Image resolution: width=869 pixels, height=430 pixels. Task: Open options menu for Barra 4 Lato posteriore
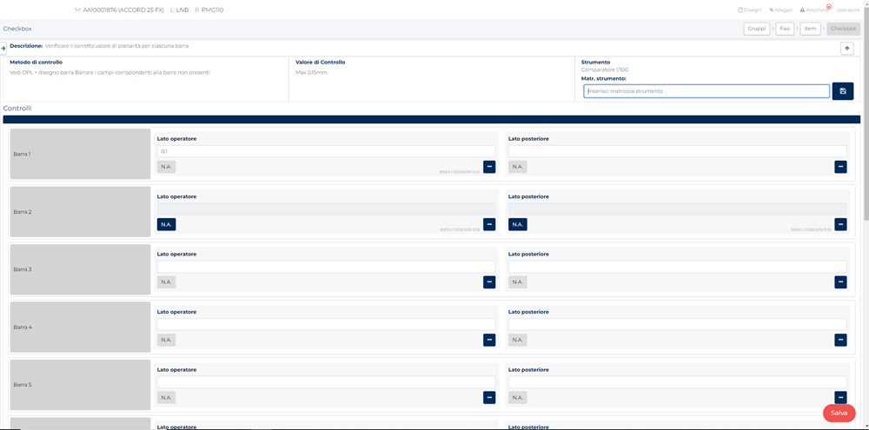(840, 340)
